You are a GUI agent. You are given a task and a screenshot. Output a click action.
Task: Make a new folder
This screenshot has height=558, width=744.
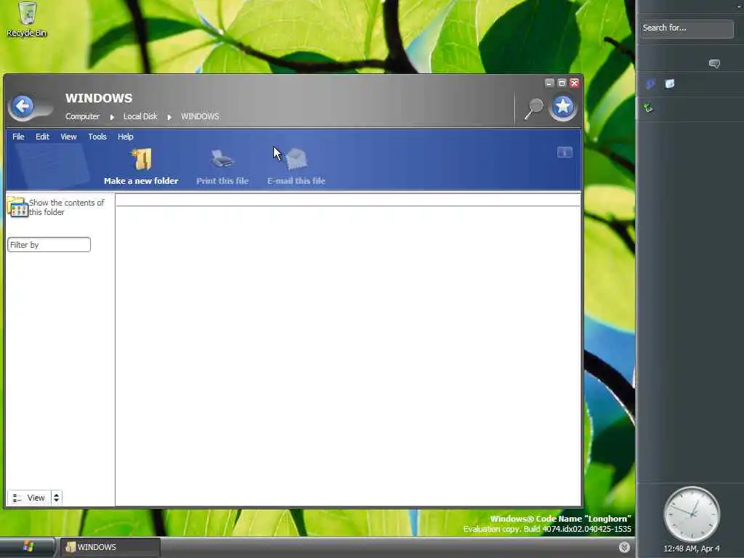click(141, 166)
